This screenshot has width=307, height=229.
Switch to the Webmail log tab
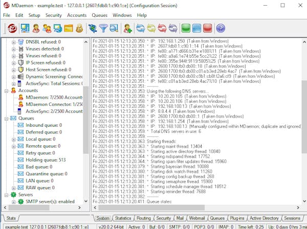tap(197, 218)
